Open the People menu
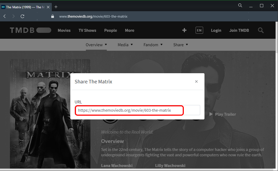 [111, 30]
